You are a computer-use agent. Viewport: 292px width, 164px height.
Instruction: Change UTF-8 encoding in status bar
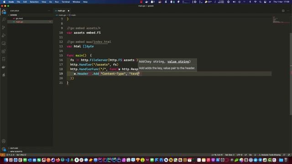pyautogui.click(x=239, y=155)
